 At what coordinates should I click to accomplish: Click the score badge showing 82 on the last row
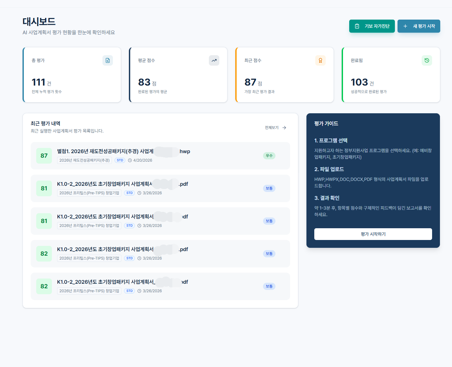pyautogui.click(x=44, y=286)
